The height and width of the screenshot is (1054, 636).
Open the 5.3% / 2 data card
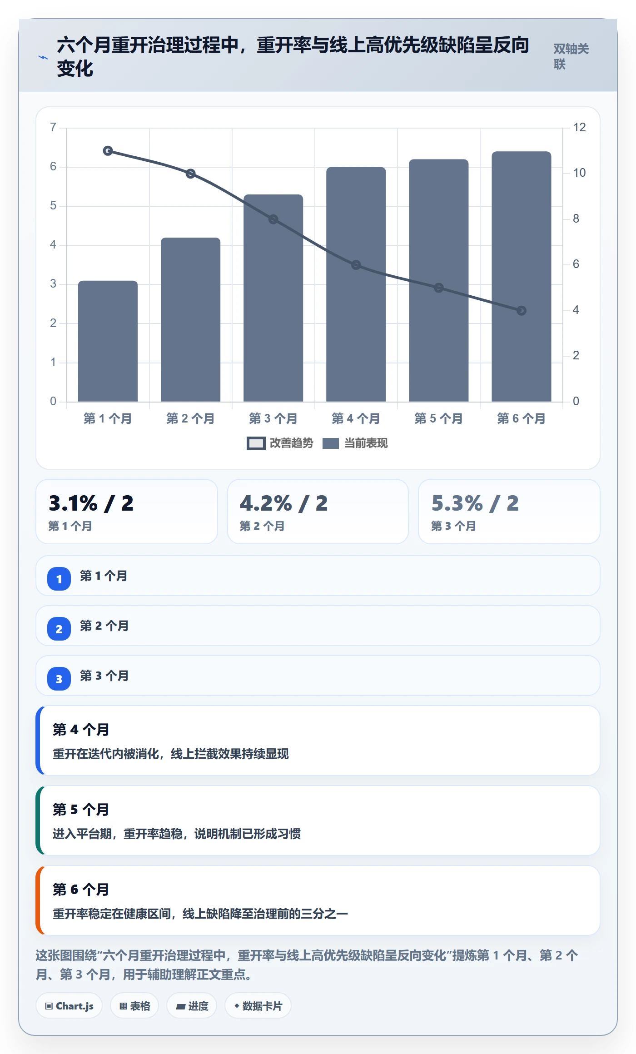[x=509, y=512]
